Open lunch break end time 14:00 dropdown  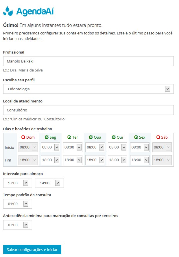pos(49,183)
